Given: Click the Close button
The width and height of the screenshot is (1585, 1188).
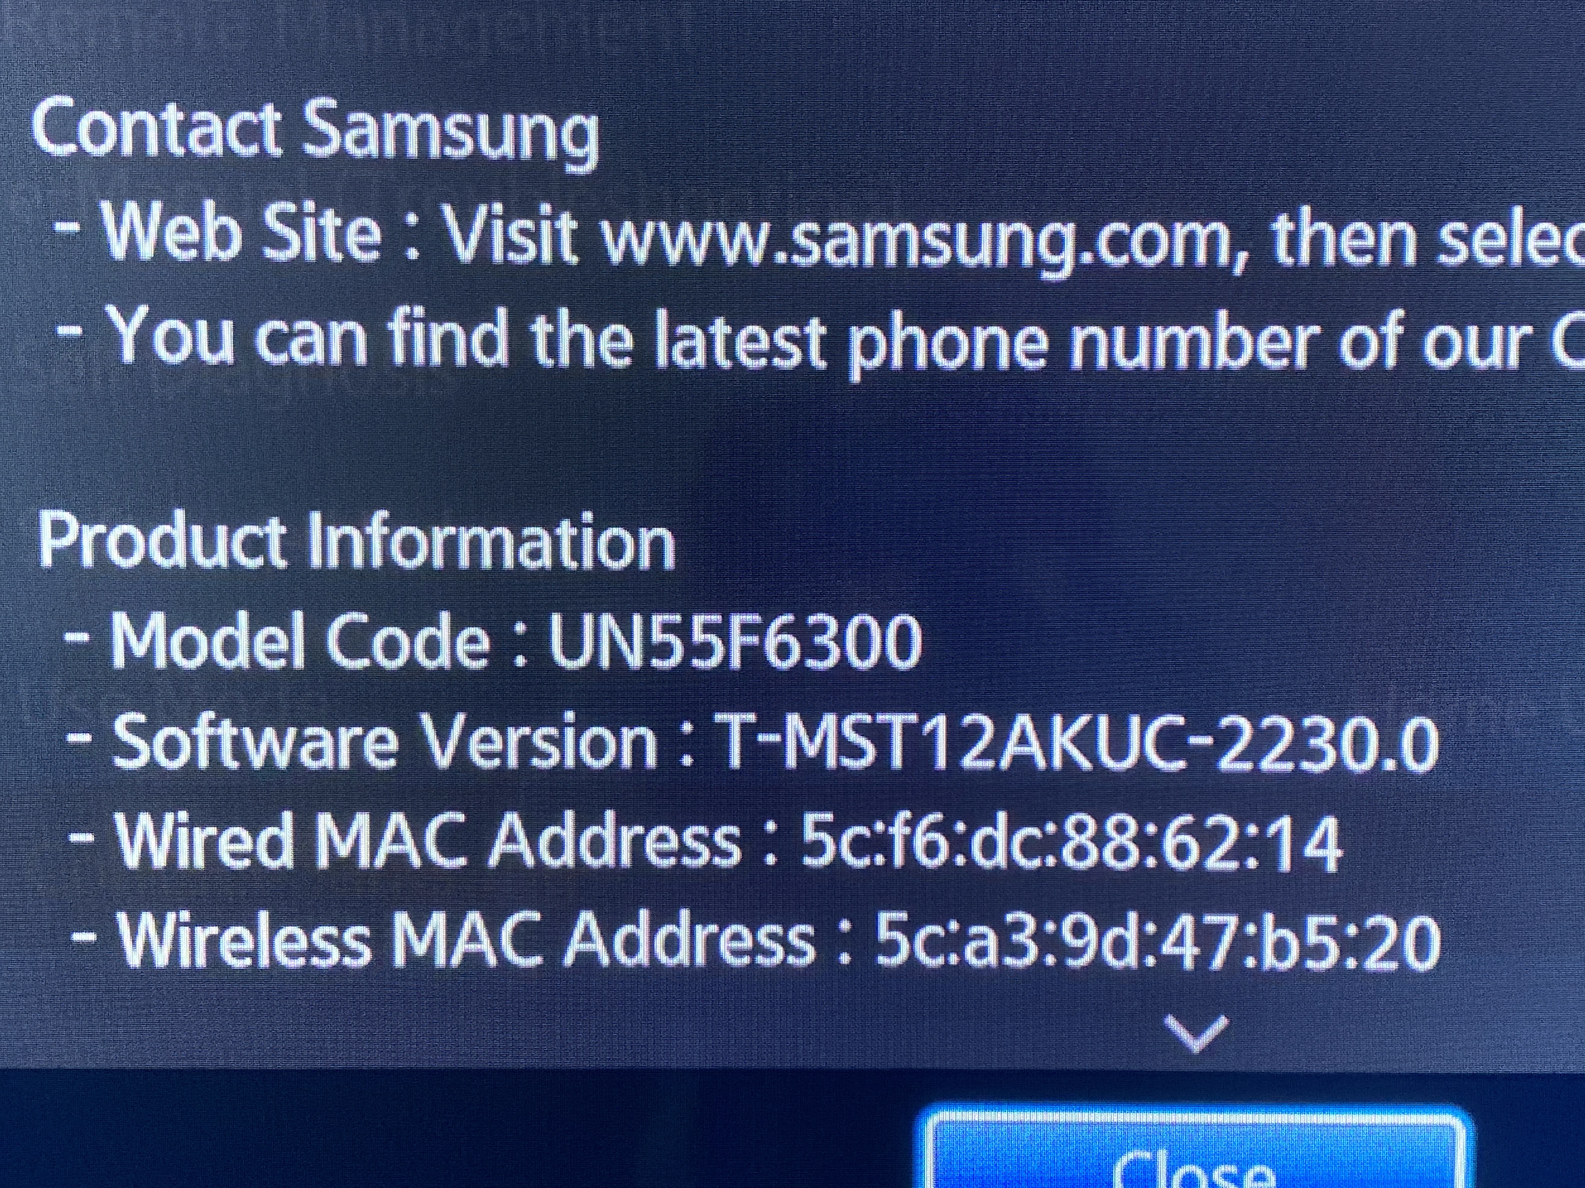Looking at the screenshot, I should [1195, 1150].
